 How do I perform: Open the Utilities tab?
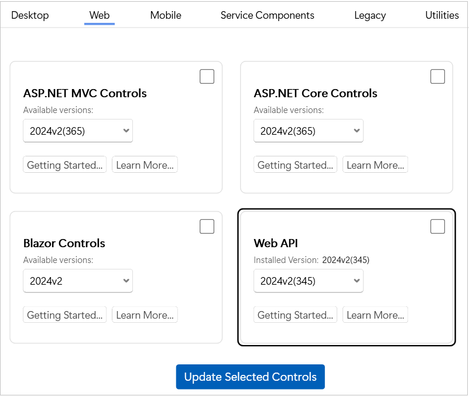pyautogui.click(x=442, y=15)
